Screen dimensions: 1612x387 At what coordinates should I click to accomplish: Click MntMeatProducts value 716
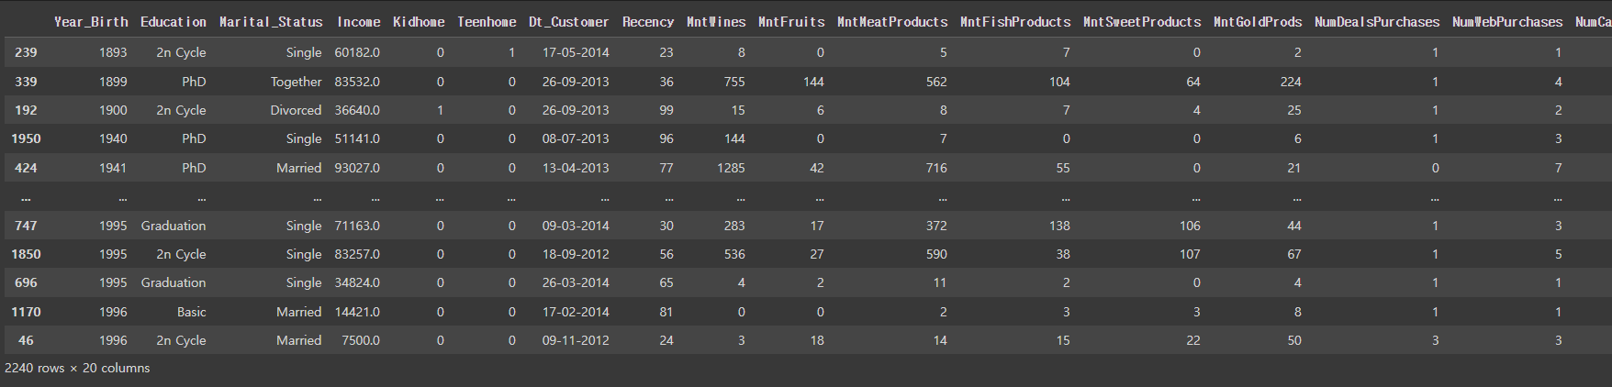pos(936,168)
